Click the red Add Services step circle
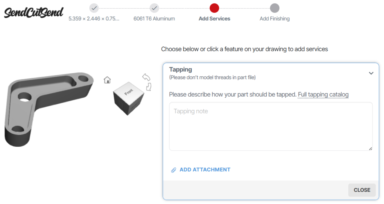 (214, 8)
